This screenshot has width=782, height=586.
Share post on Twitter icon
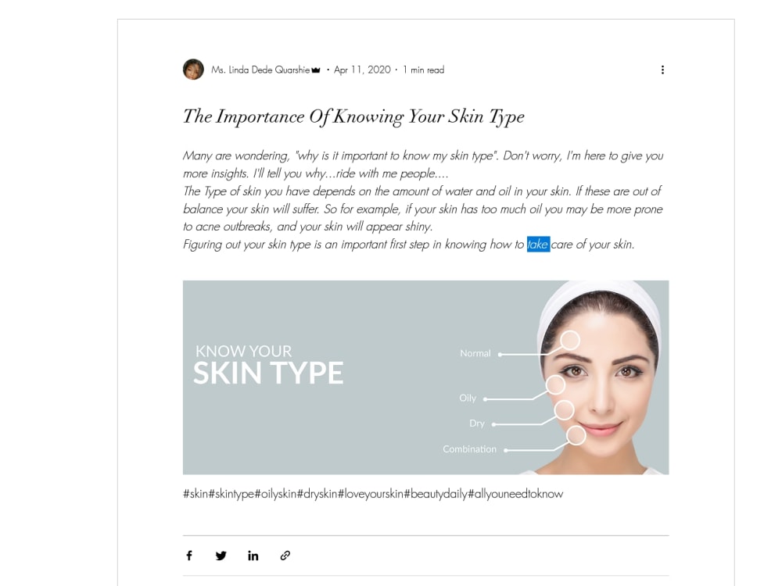tap(221, 556)
